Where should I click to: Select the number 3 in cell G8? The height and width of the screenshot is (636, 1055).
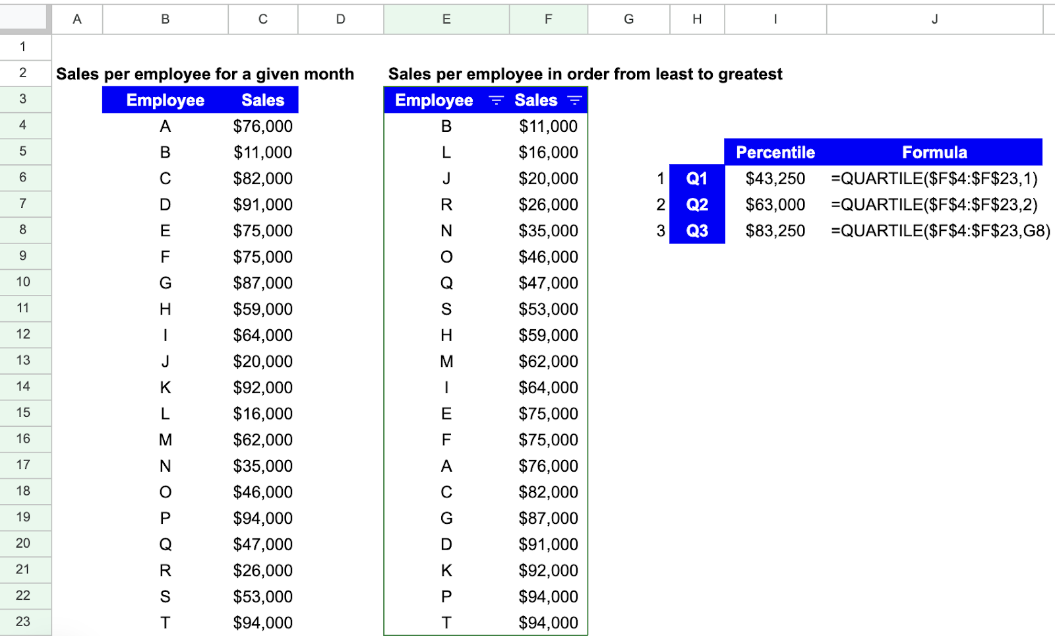point(661,231)
